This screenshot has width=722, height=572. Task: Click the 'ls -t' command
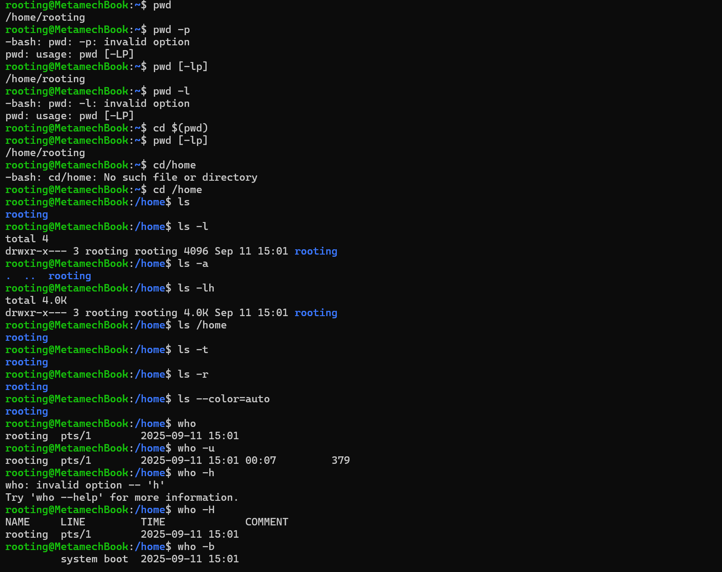point(193,350)
